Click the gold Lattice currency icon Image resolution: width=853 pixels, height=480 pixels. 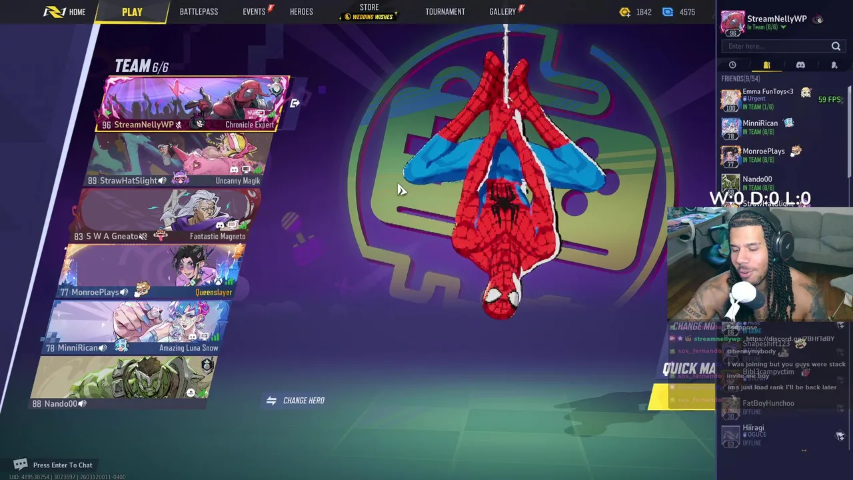(624, 12)
